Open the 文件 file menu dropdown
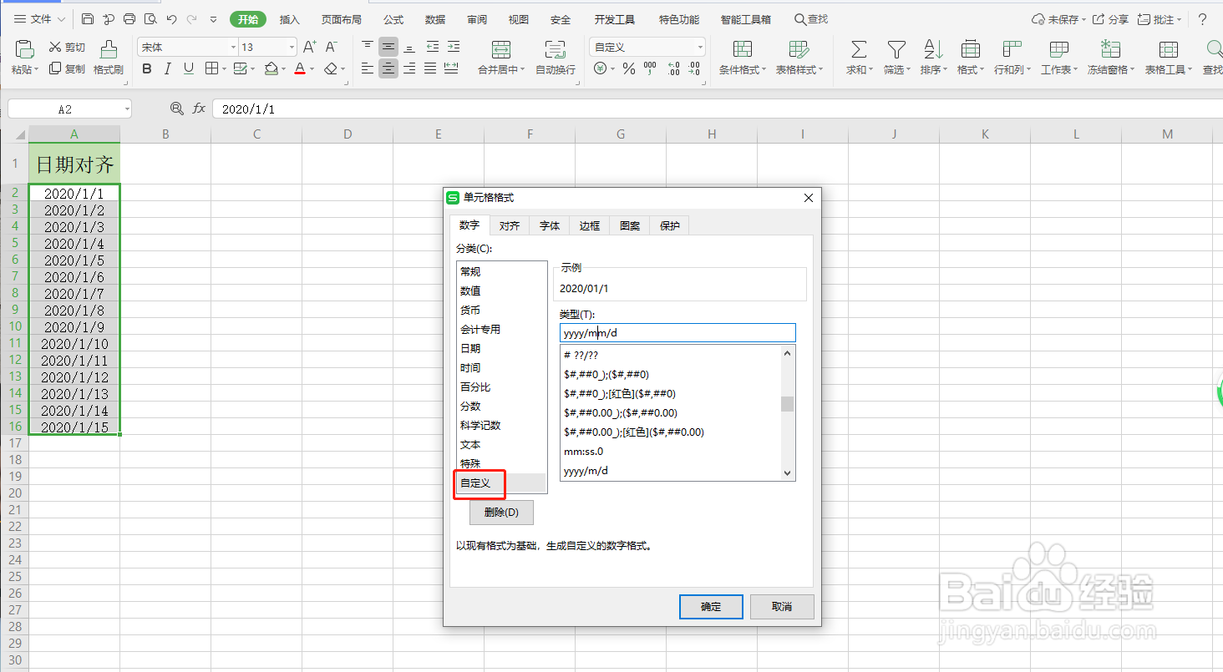 point(39,19)
